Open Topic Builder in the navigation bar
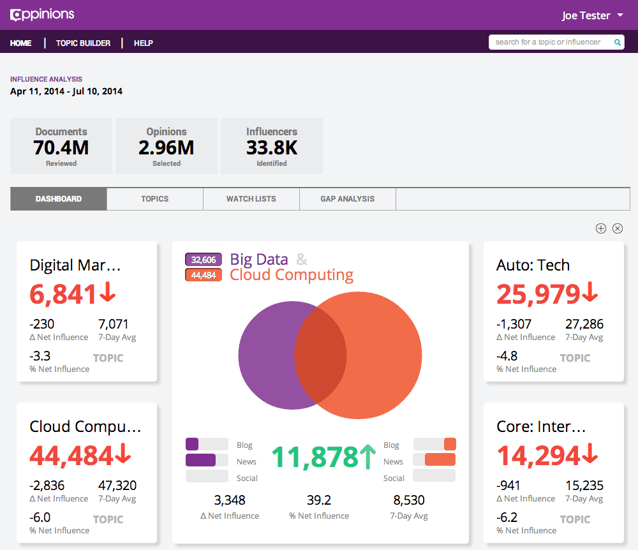 tap(83, 43)
